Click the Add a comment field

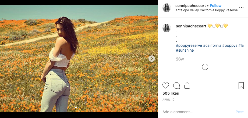click(x=196, y=112)
